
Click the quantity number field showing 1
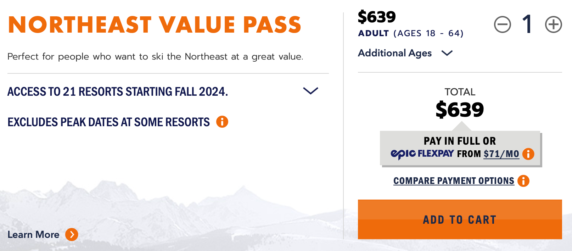528,25
